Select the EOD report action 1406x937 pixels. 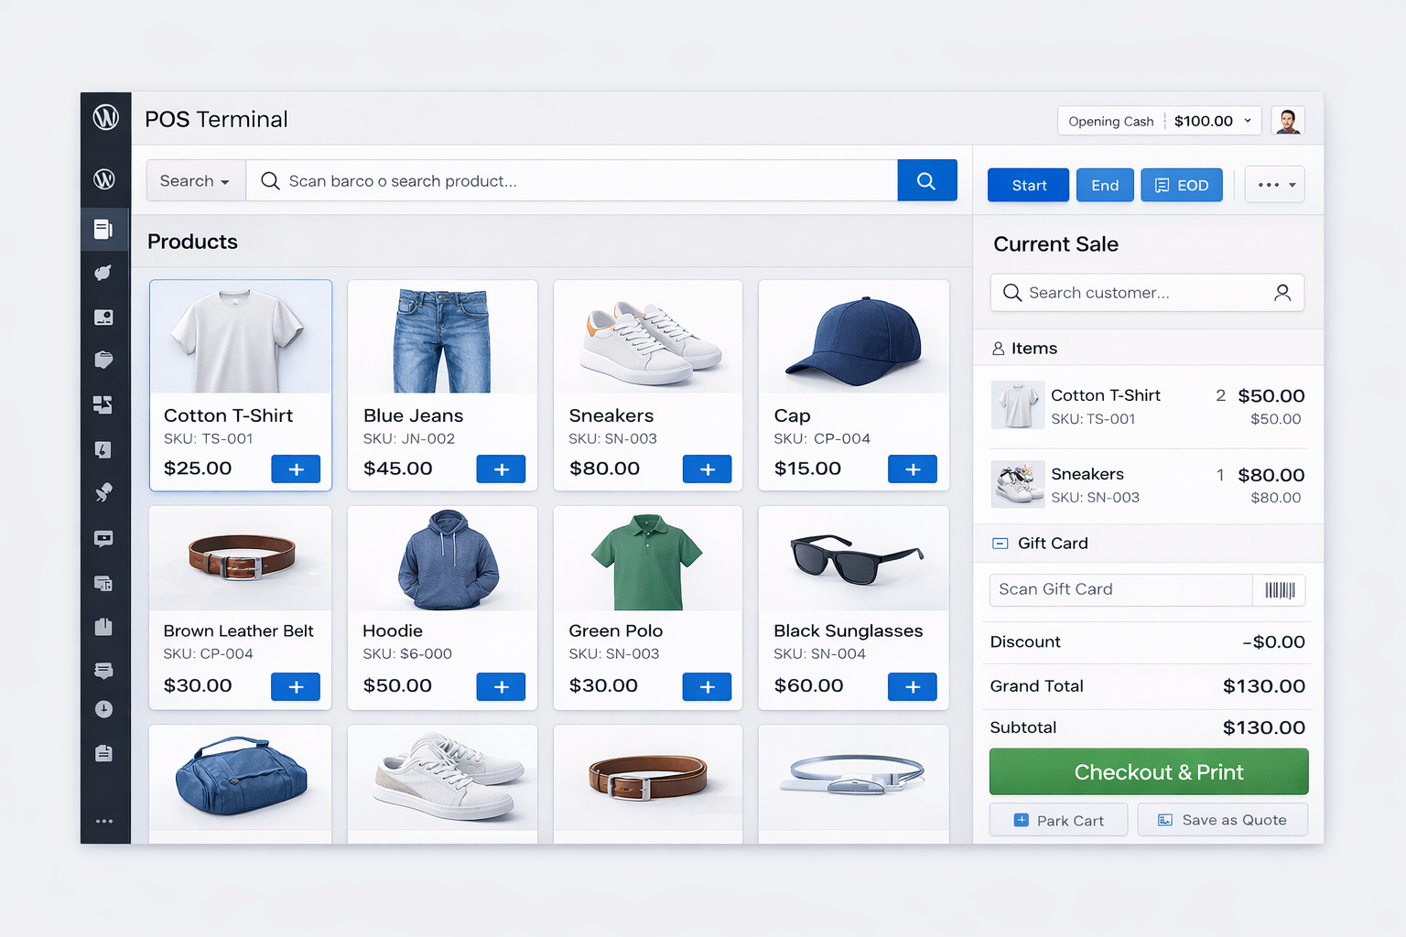pos(1181,184)
